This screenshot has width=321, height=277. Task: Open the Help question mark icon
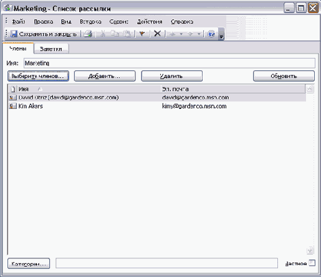(211, 34)
